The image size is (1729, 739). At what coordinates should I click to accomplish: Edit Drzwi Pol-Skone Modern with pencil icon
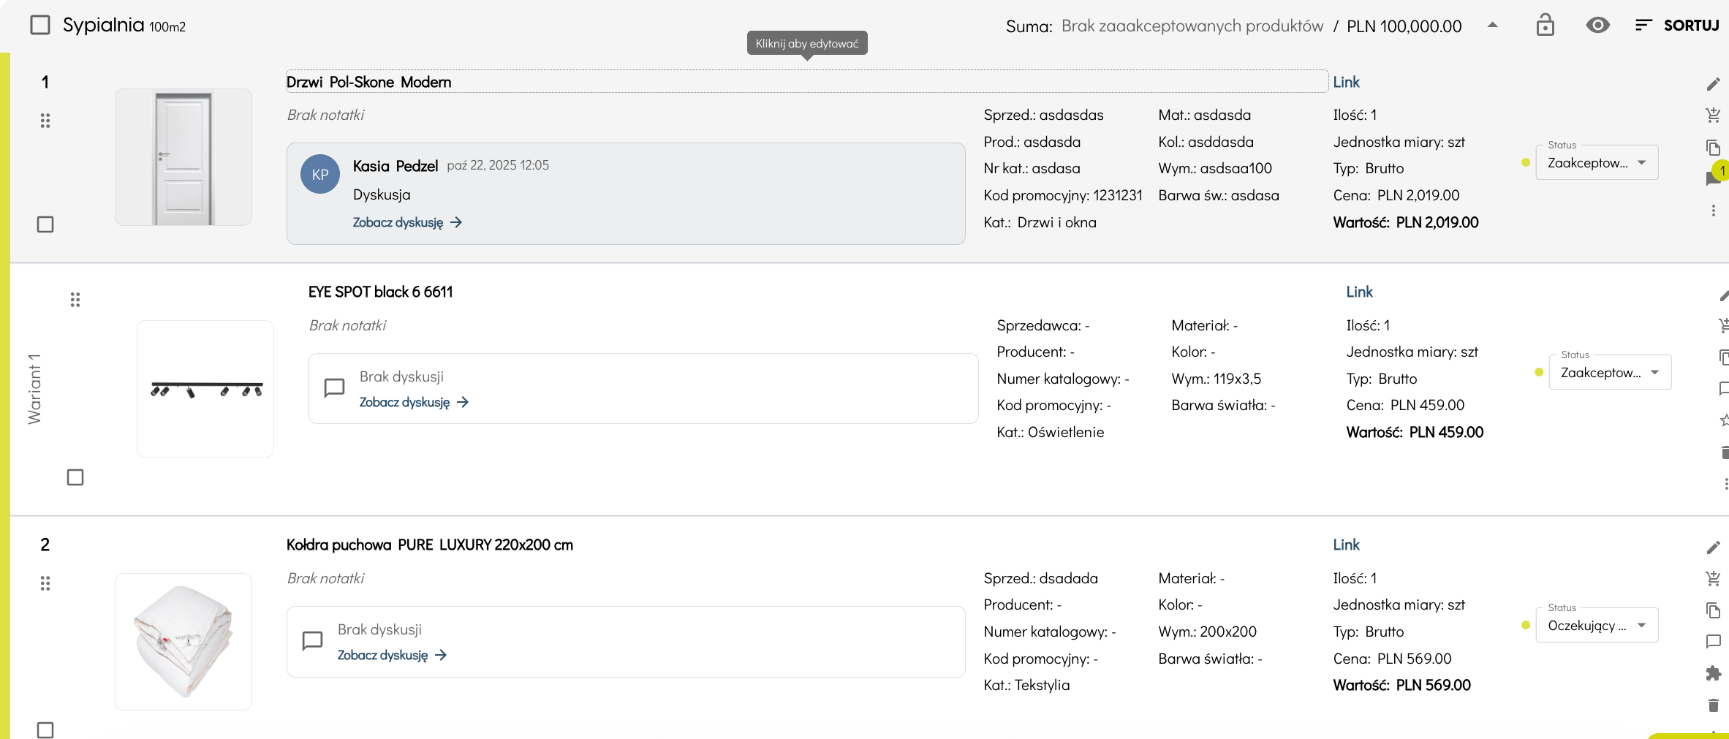pos(1713,84)
